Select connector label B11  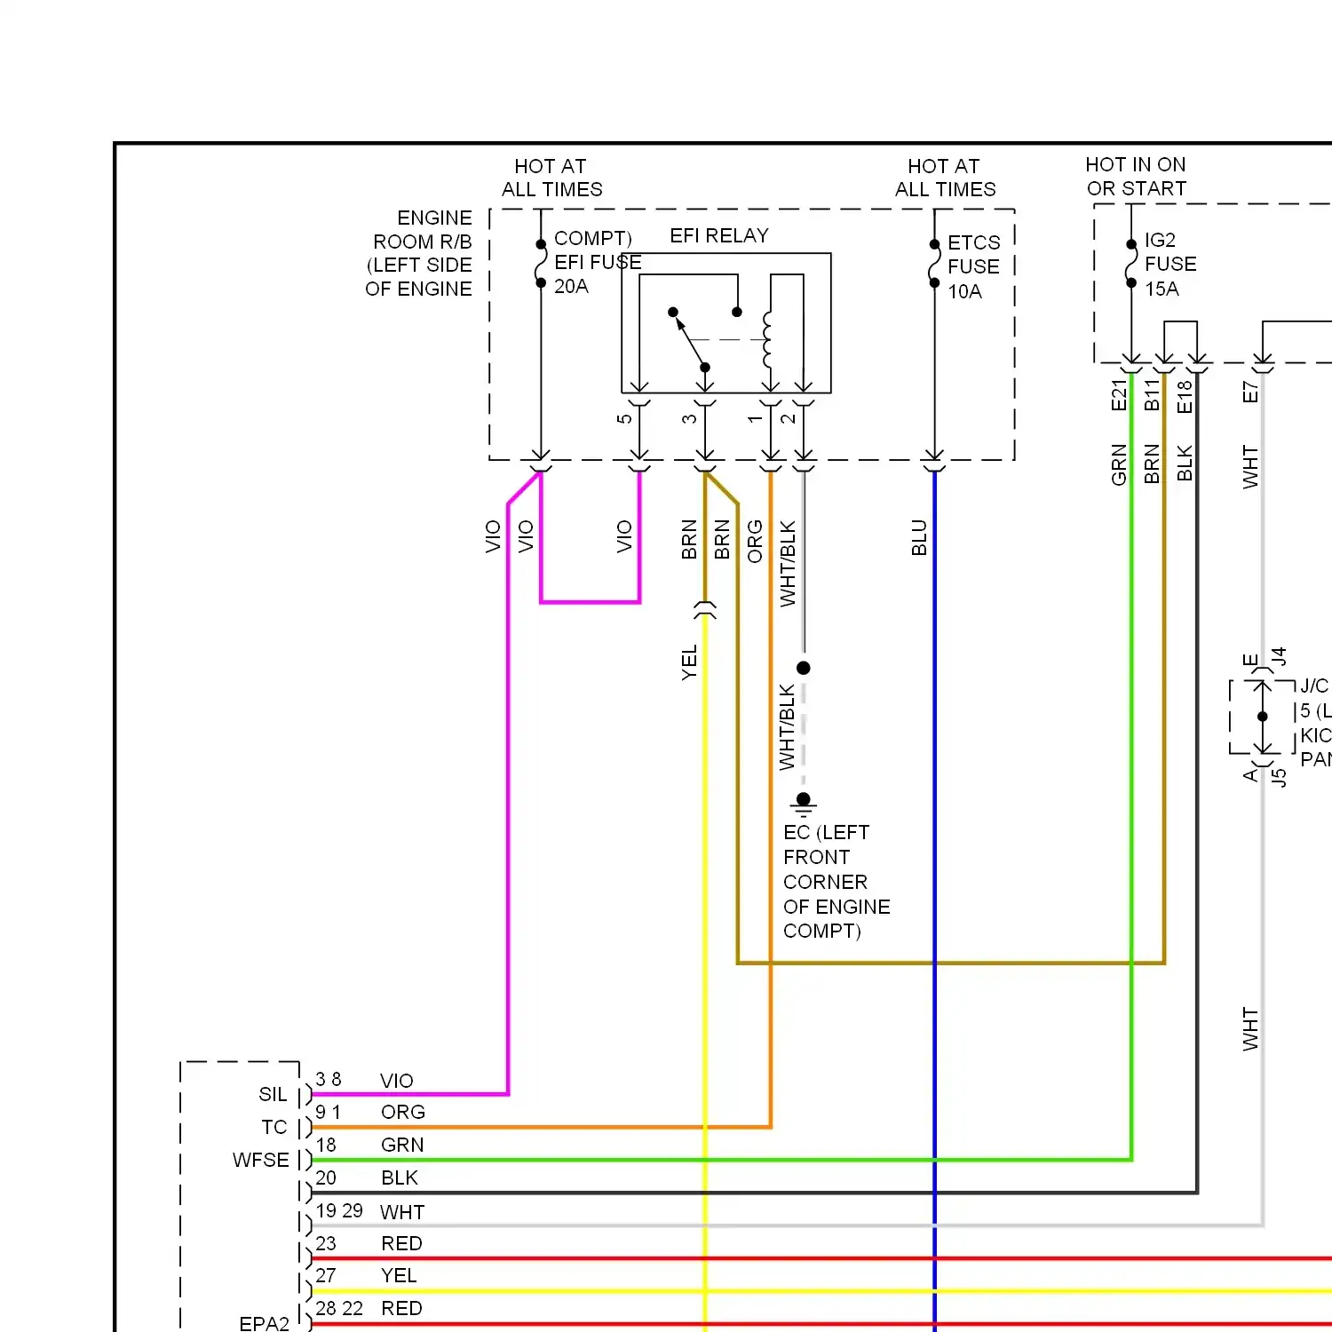[x=1152, y=395]
